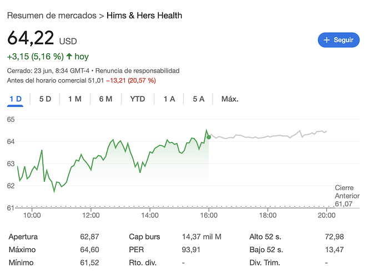Click the +3,15 (5,16 %) daily change
Viewport: 383px width, 276px height.
(36, 57)
